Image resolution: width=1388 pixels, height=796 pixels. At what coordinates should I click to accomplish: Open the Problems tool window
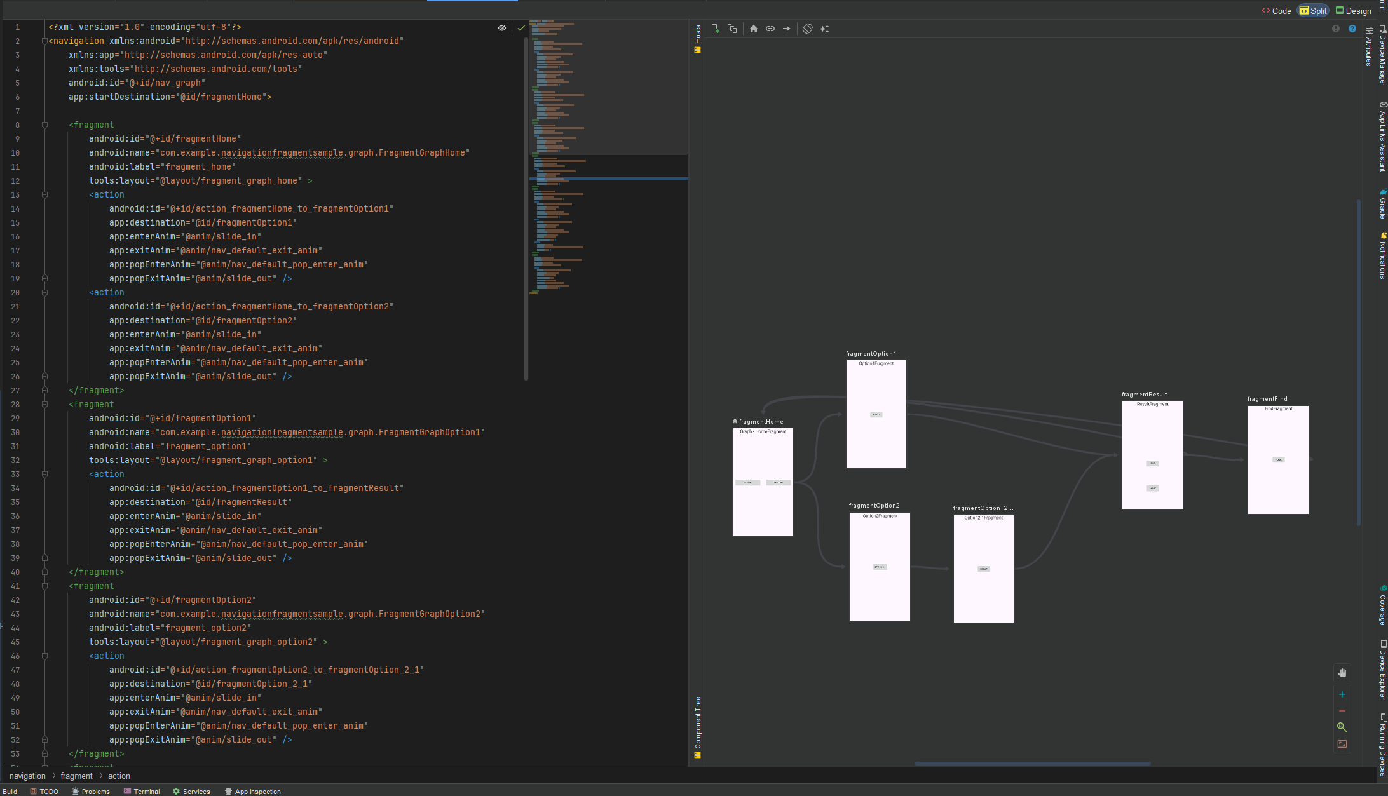coord(91,792)
